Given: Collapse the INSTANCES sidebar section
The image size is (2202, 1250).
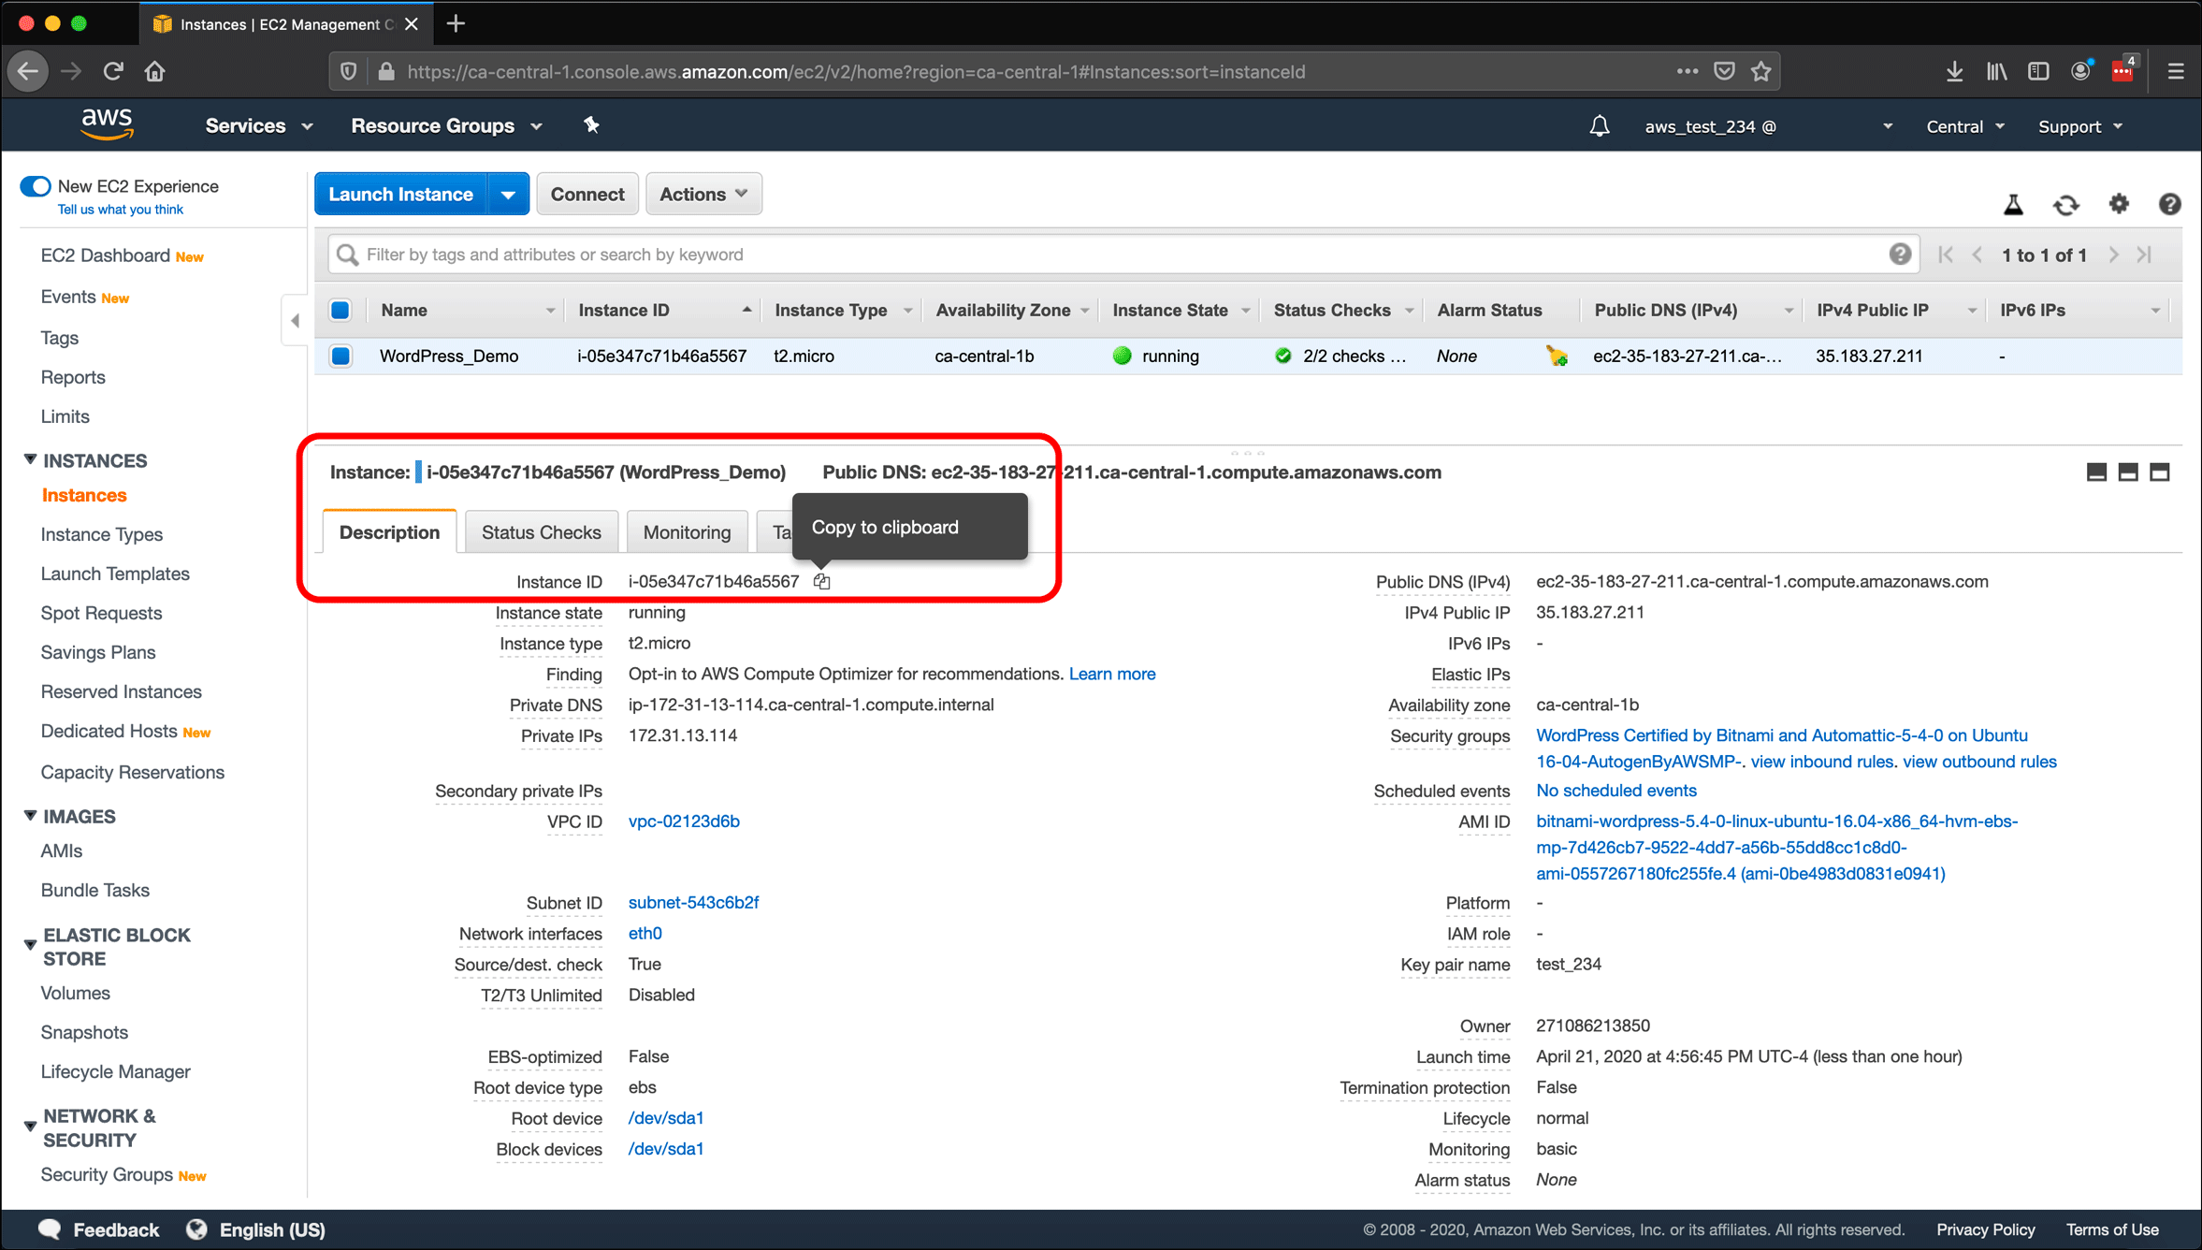Looking at the screenshot, I should pos(30,459).
